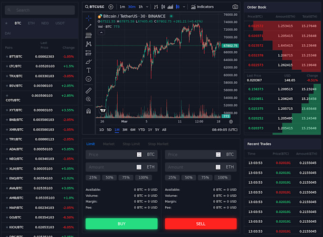Open the forecasting and measurement tool

pos(88,53)
